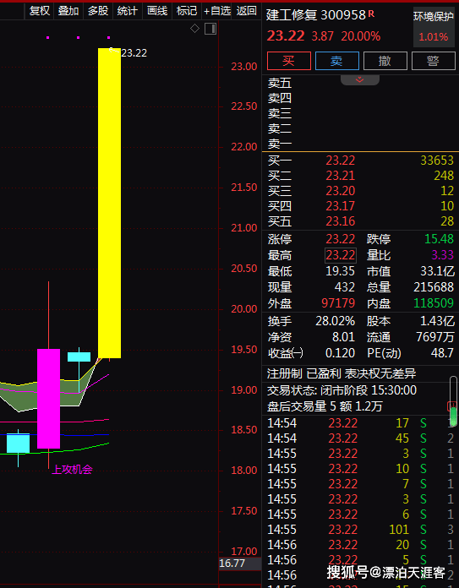
Task: Click the diamond icon above the chart
Action: [194, 29]
